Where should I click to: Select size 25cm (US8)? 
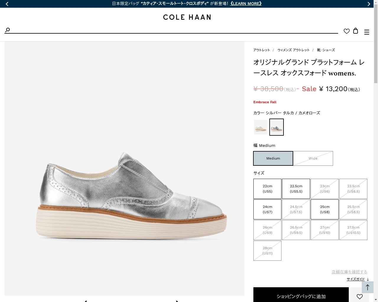(x=325, y=209)
